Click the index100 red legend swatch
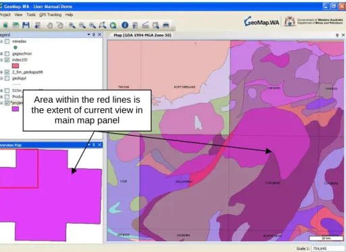 point(16,66)
